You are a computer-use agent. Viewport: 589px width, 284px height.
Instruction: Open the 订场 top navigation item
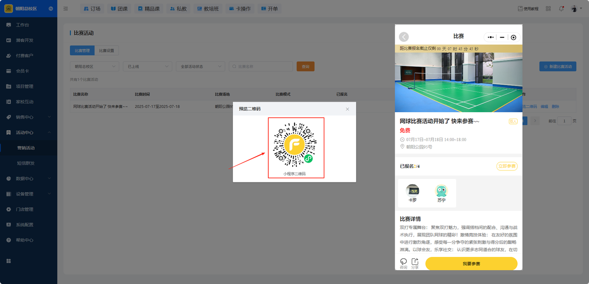[x=92, y=9]
